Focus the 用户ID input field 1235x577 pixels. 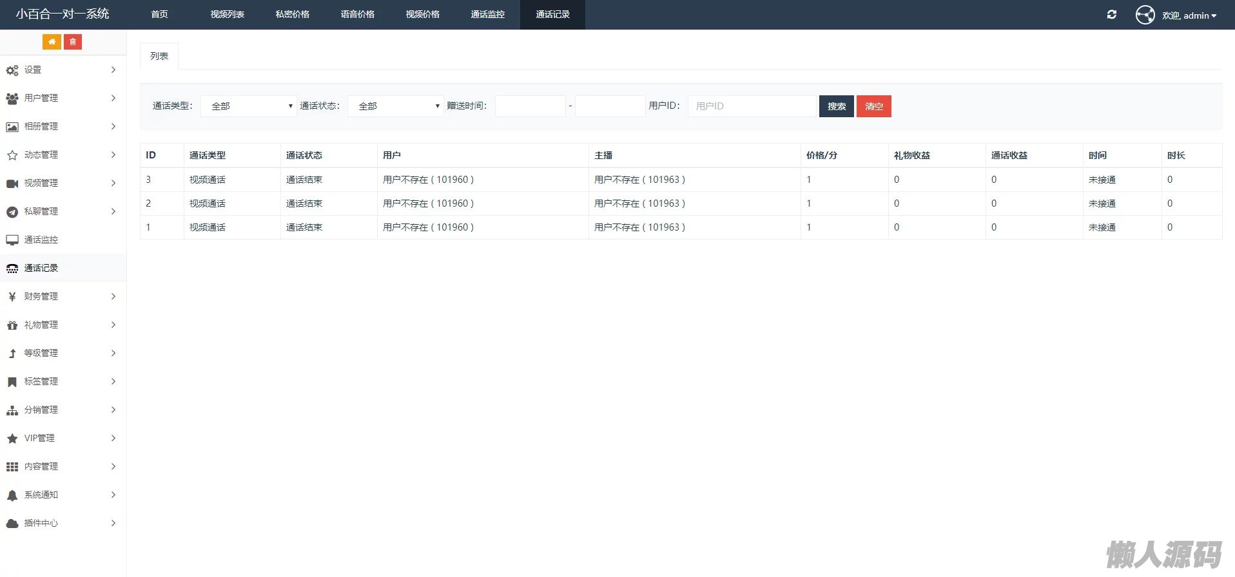point(752,106)
